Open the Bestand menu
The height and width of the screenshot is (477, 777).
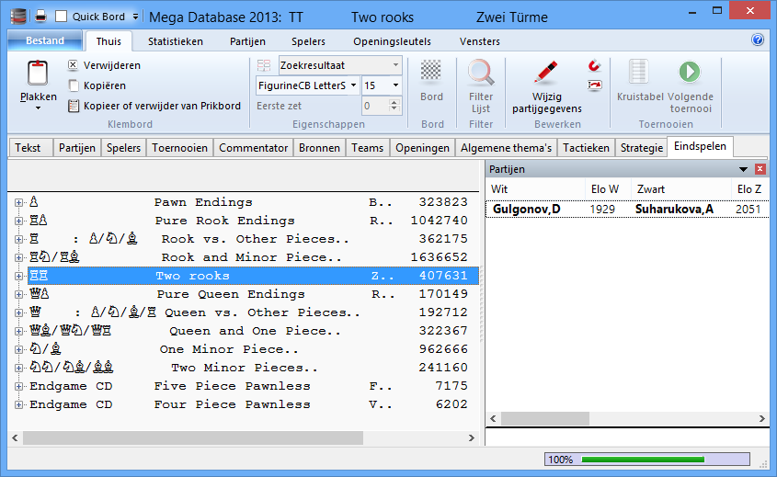(45, 40)
